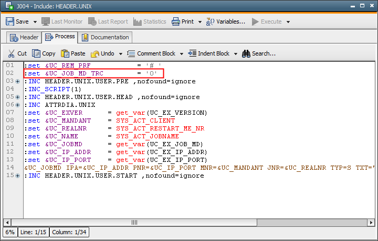Open Search with the binoculars icon

pos(246,53)
